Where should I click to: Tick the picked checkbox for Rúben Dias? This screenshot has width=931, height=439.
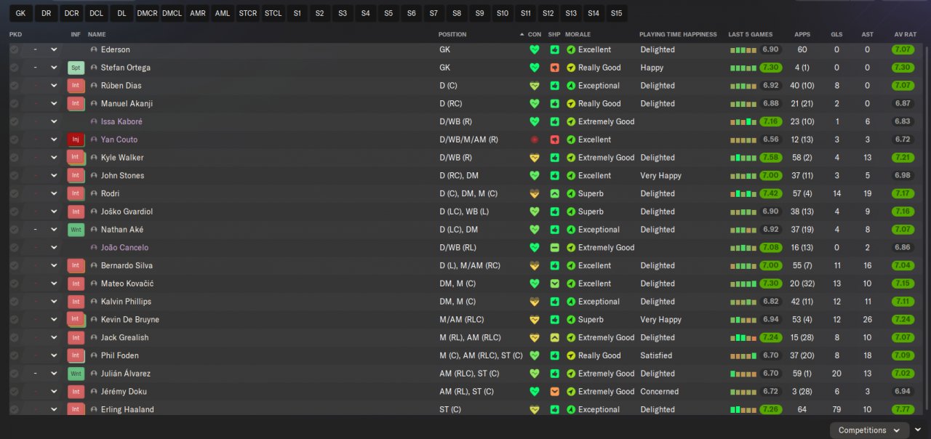(x=14, y=86)
